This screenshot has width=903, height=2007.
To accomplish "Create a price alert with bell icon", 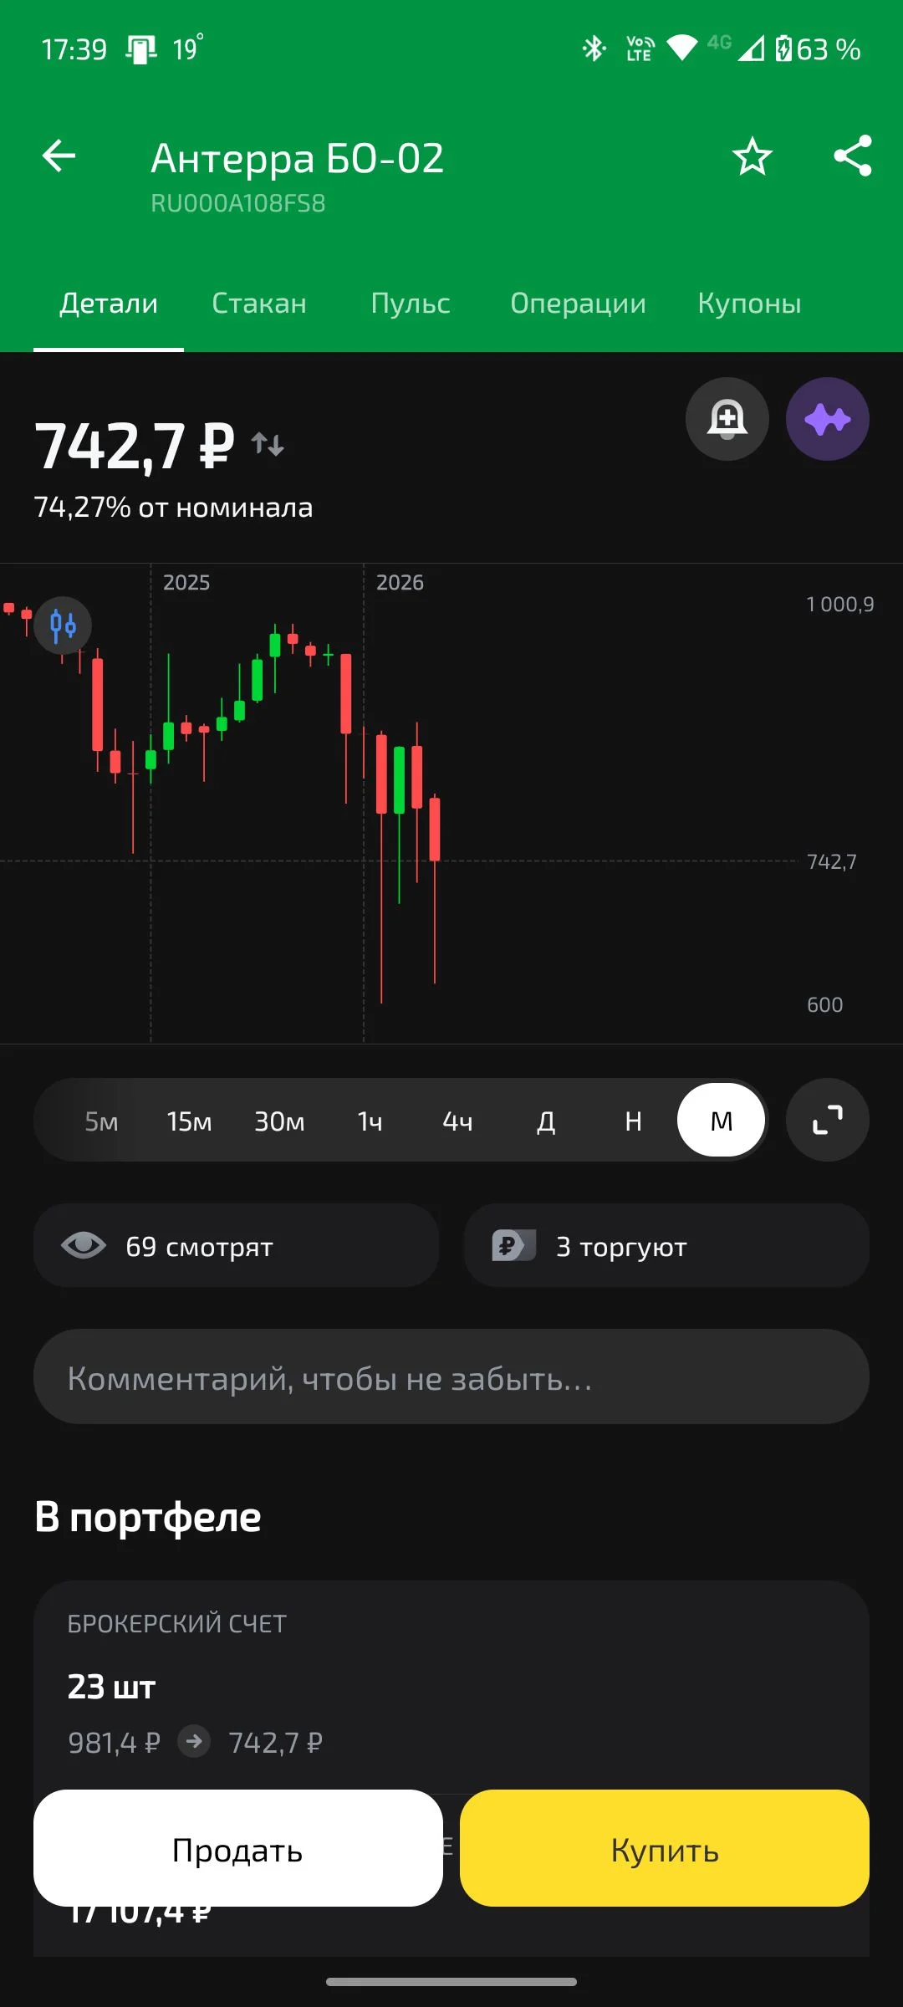I will coord(727,419).
